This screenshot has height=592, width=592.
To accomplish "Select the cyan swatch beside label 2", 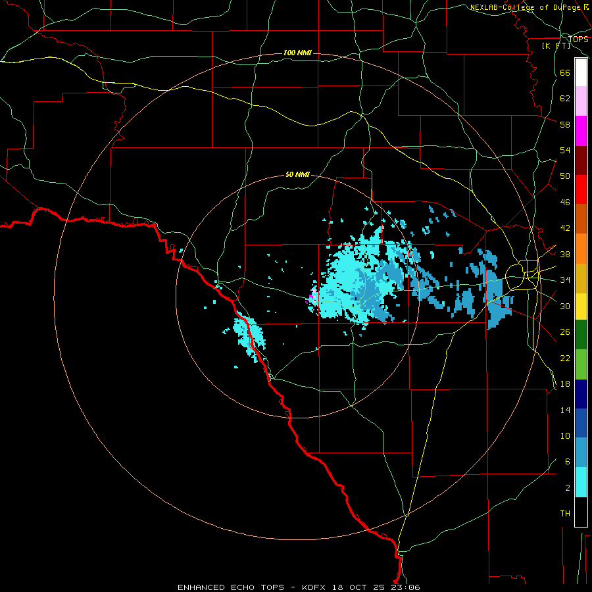I will (x=581, y=482).
